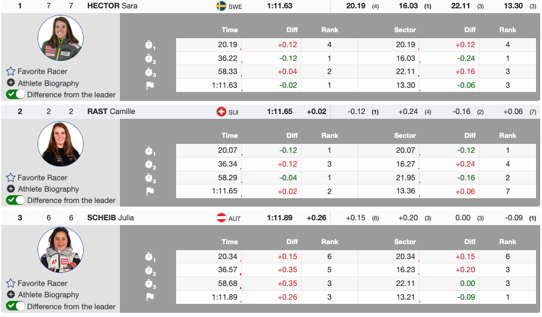This screenshot has width=542, height=317.
Task: Click the Austrian flag icon next to AUT
Action: click(221, 218)
